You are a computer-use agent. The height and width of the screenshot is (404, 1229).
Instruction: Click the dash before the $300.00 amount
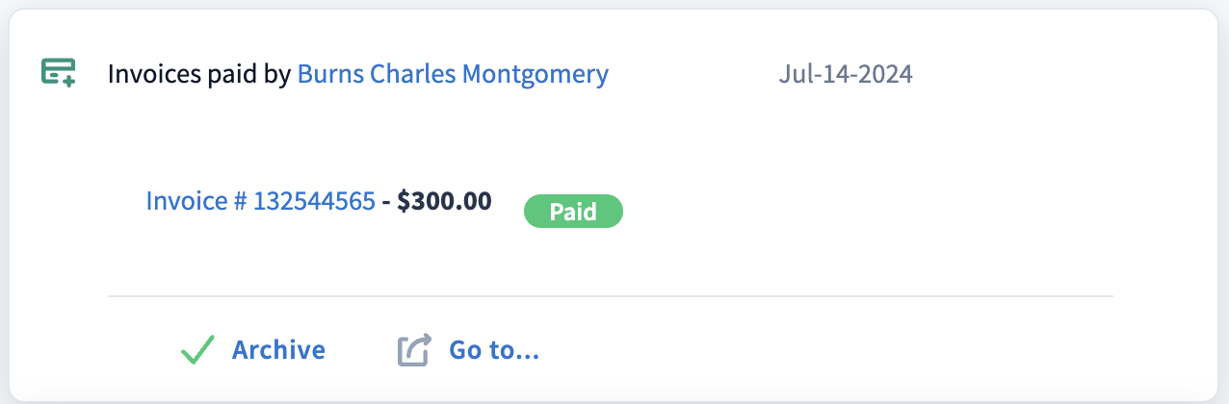(x=386, y=201)
